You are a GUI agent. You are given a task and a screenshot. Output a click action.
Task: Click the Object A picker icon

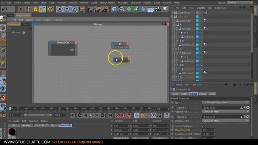[x=248, y=108]
